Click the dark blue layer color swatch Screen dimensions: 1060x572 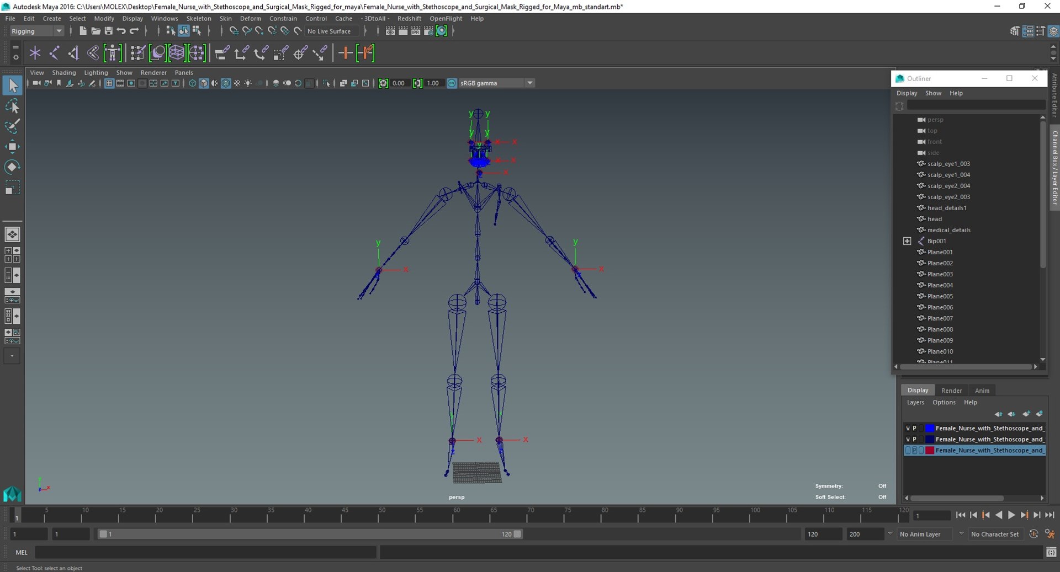coord(930,439)
